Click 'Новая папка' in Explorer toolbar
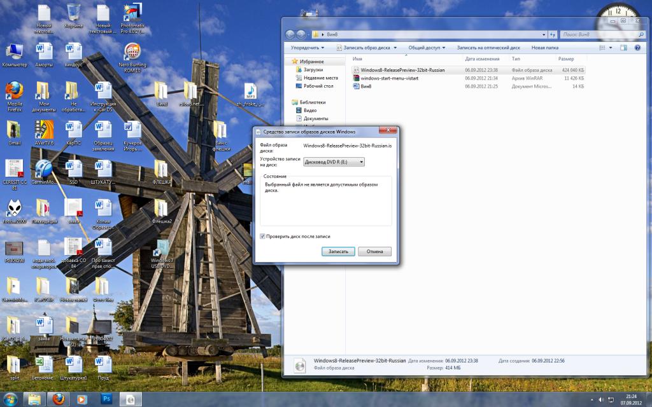 click(x=545, y=48)
